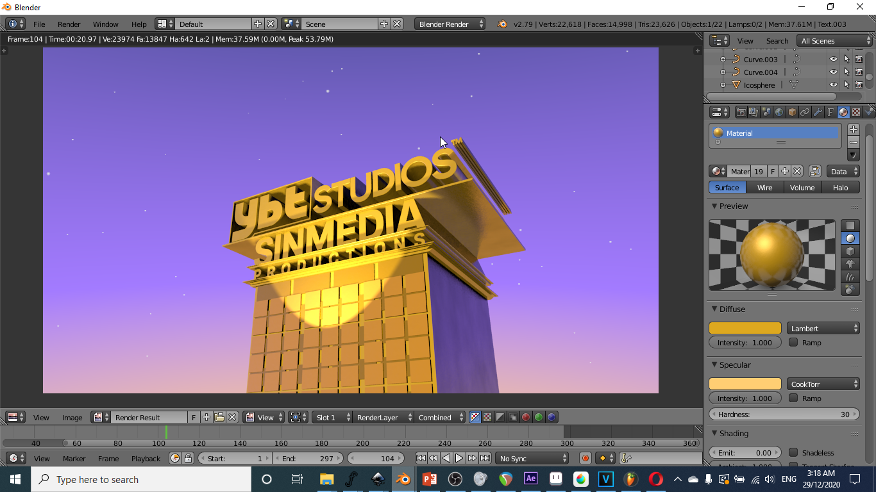Click the timeline record auto-keyframe button

coord(585,458)
